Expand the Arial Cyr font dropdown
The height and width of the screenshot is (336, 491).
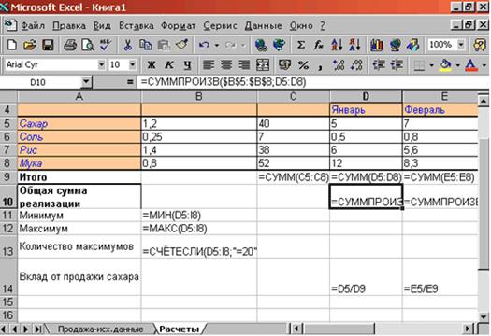pyautogui.click(x=101, y=65)
